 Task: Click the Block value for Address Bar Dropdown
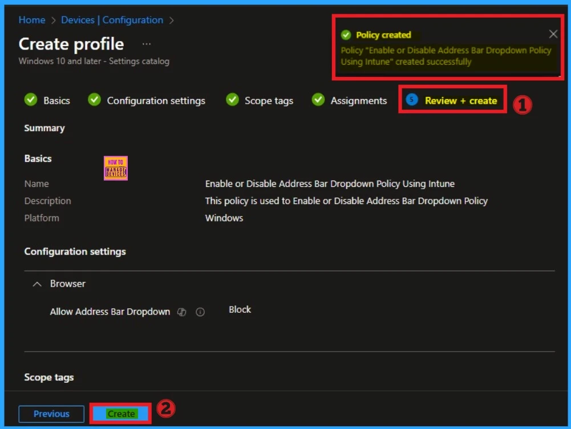(x=240, y=309)
